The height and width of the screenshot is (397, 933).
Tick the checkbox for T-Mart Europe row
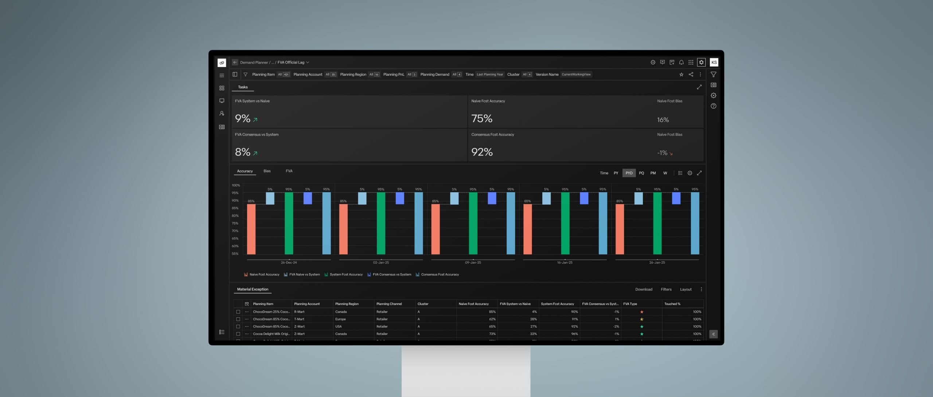[x=238, y=319]
